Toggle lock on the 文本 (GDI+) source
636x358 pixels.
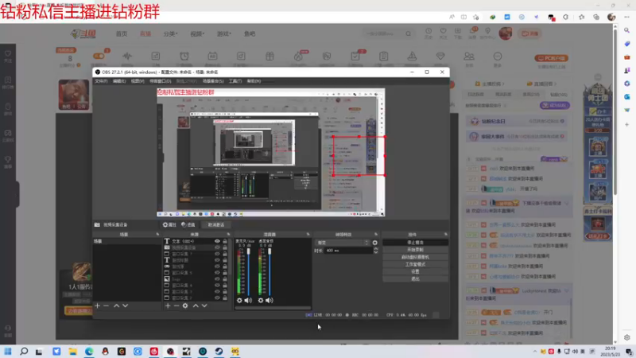(x=225, y=241)
